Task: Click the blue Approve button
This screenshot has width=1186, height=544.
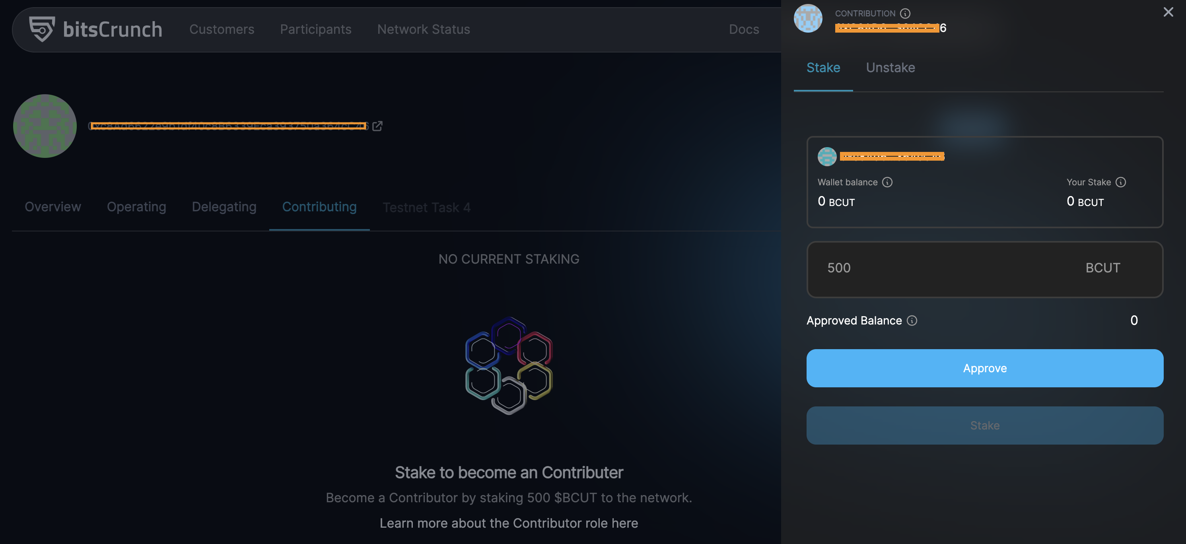Action: pos(985,368)
